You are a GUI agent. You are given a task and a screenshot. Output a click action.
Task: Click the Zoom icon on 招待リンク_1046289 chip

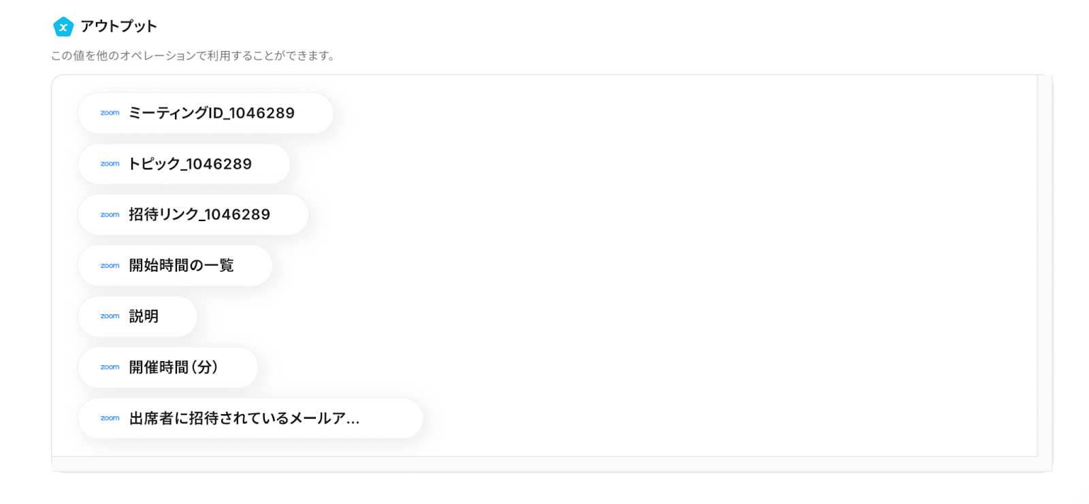click(x=110, y=215)
